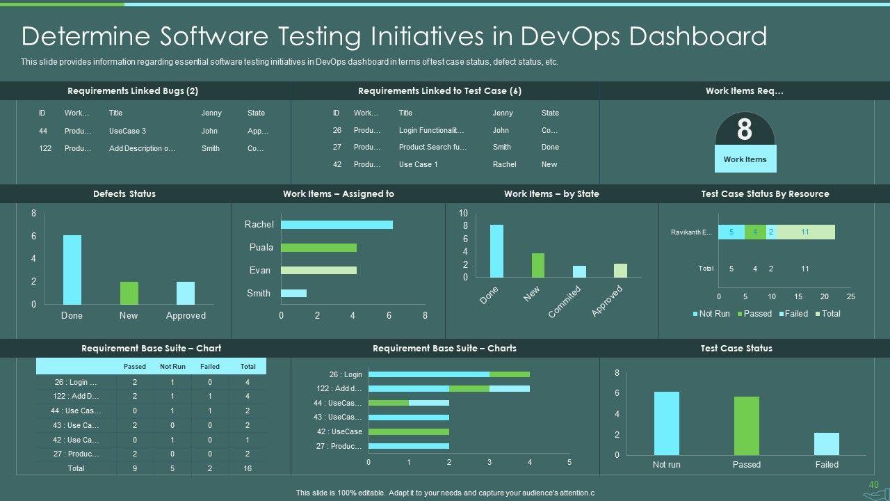Viewport: 890px width, 501px height.
Task: Click Rachel's bar in Work Items Assigned to
Action: tap(337, 225)
